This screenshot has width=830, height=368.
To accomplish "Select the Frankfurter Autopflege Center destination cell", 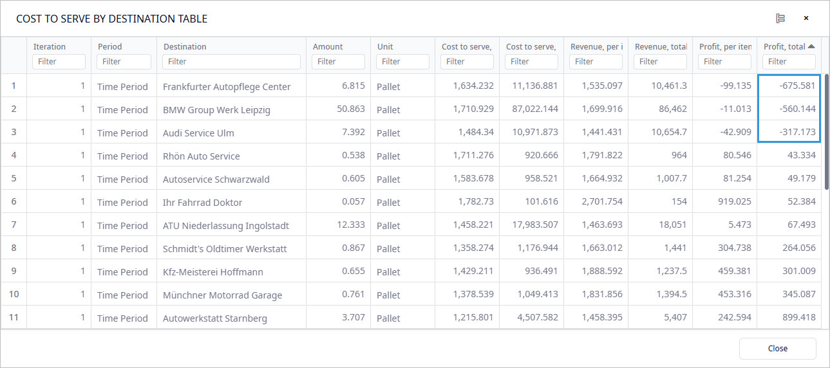I will (227, 86).
